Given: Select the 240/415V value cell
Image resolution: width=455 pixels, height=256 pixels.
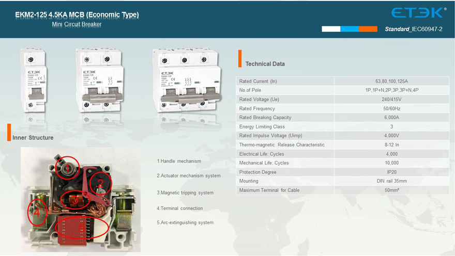Looking at the screenshot, I should [392, 99].
